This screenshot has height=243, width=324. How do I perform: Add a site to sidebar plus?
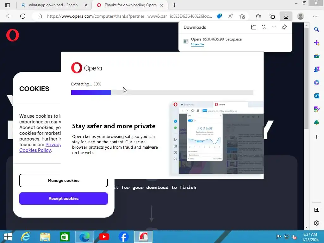tap(316, 137)
